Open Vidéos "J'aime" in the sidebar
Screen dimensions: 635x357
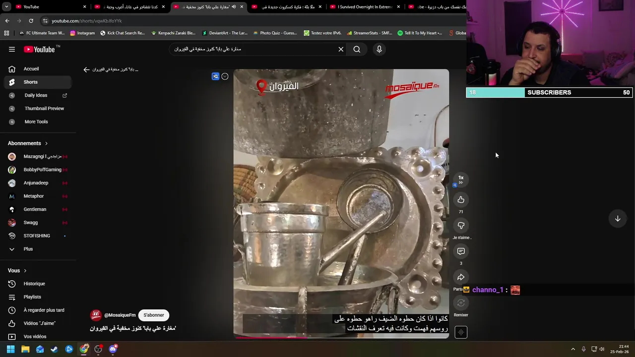[x=38, y=323]
